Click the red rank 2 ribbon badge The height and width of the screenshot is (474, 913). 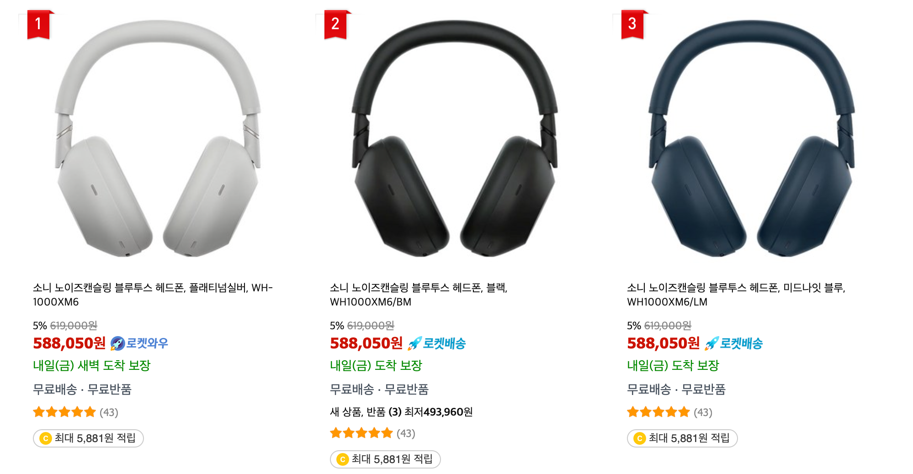click(x=335, y=25)
